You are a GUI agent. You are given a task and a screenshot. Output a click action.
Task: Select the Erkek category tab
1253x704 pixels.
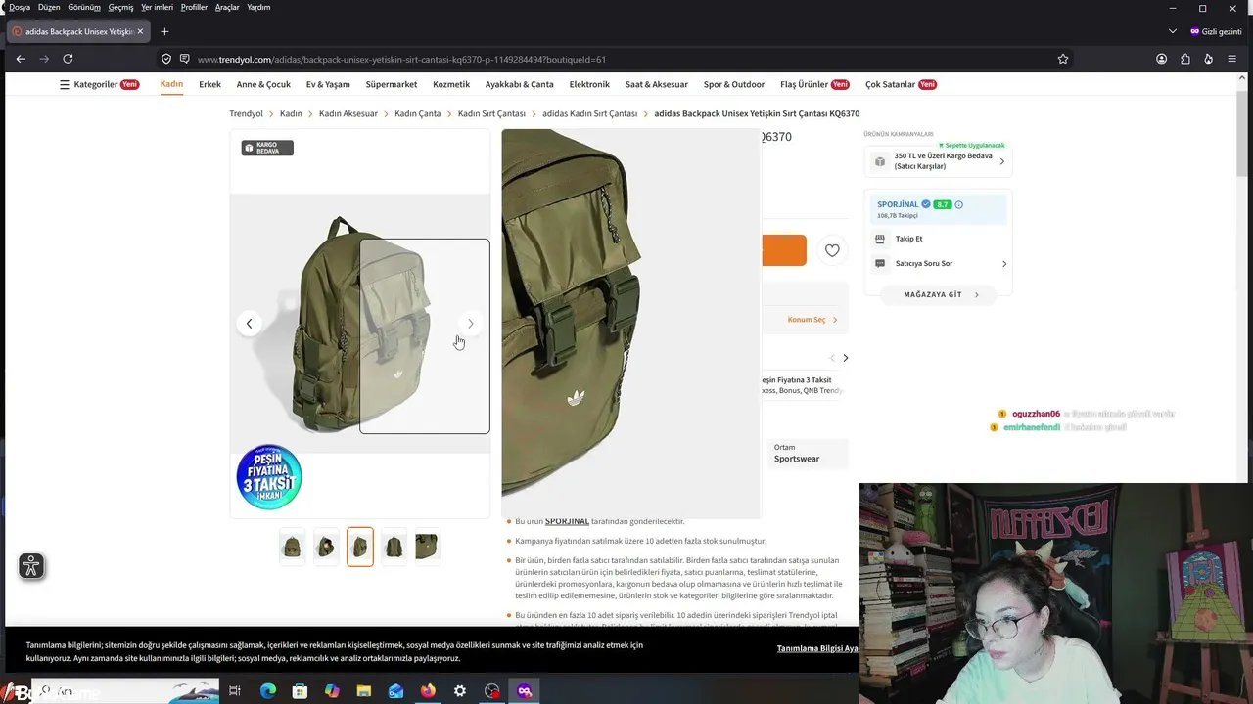(x=209, y=84)
